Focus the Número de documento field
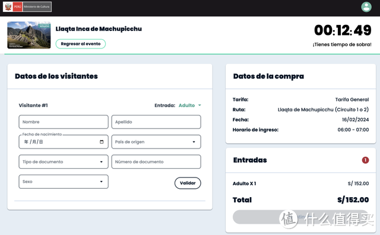Screen dimensions: 380x235 156,162
